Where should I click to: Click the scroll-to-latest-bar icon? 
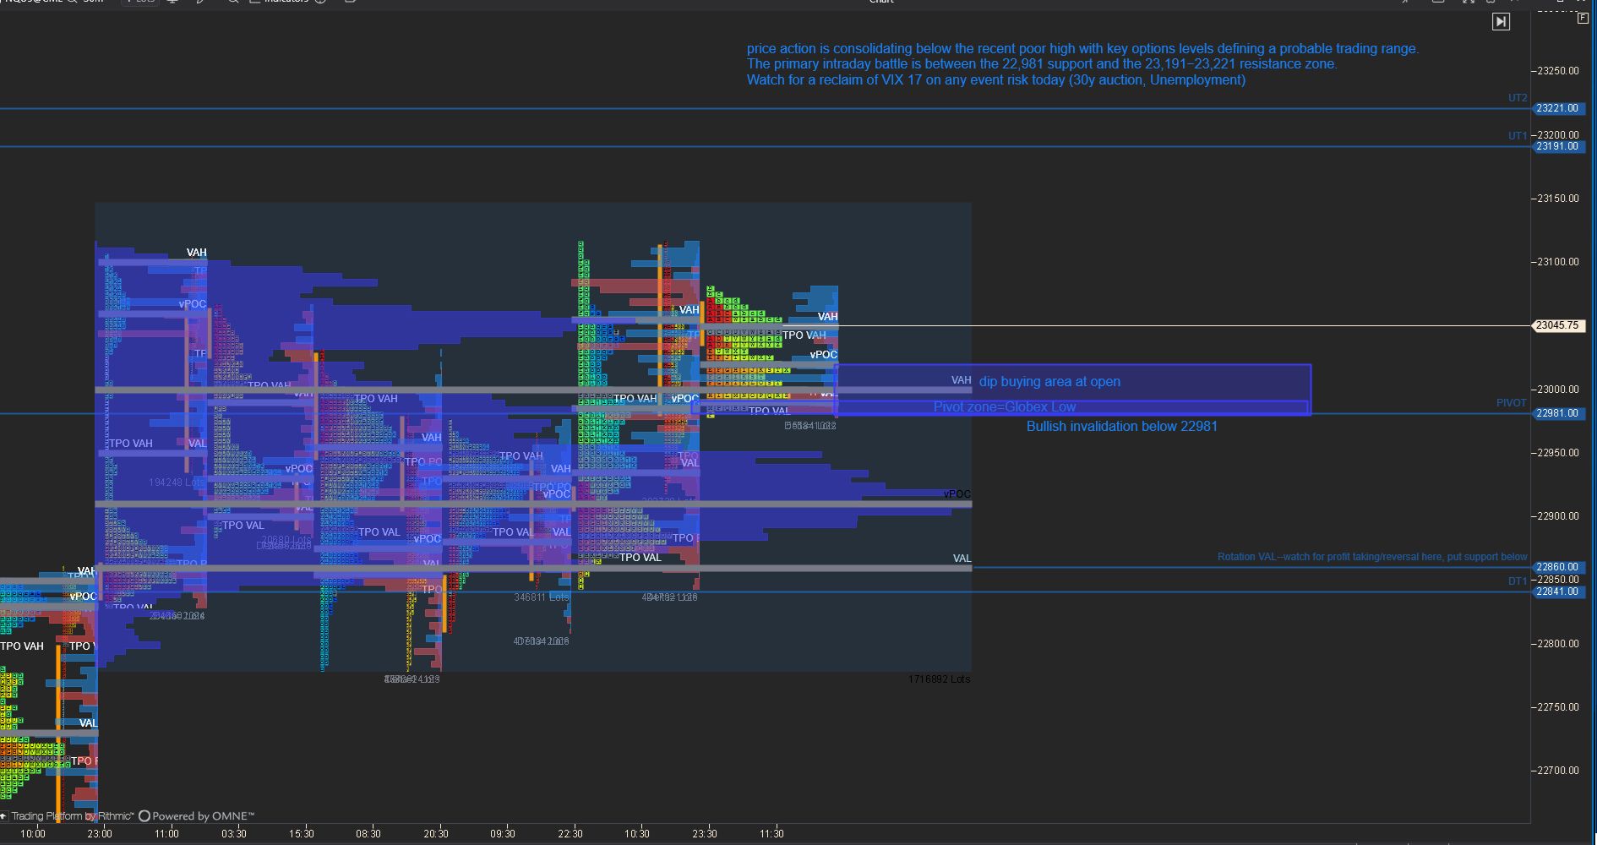[1501, 22]
